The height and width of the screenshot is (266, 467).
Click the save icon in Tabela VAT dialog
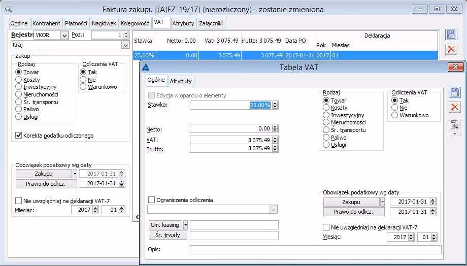click(455, 92)
